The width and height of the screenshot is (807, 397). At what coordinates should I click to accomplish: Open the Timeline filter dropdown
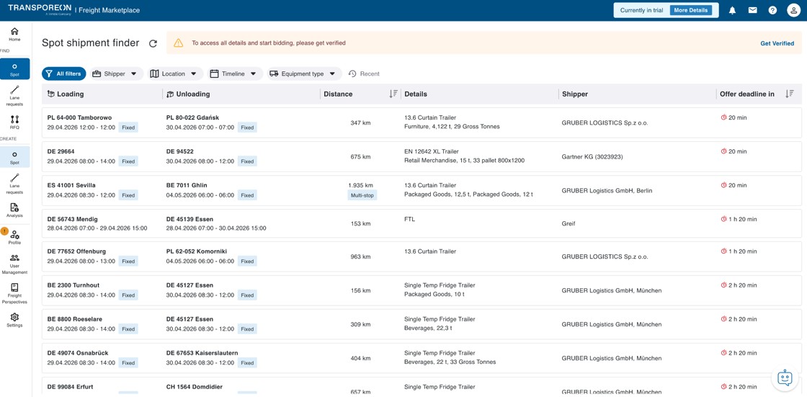click(235, 73)
